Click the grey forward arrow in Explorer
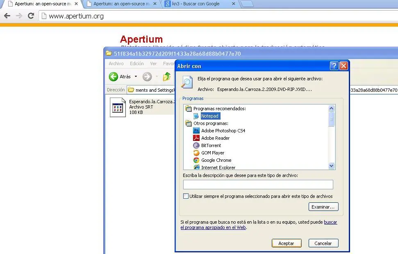This screenshot has height=254, width=398. [147, 77]
